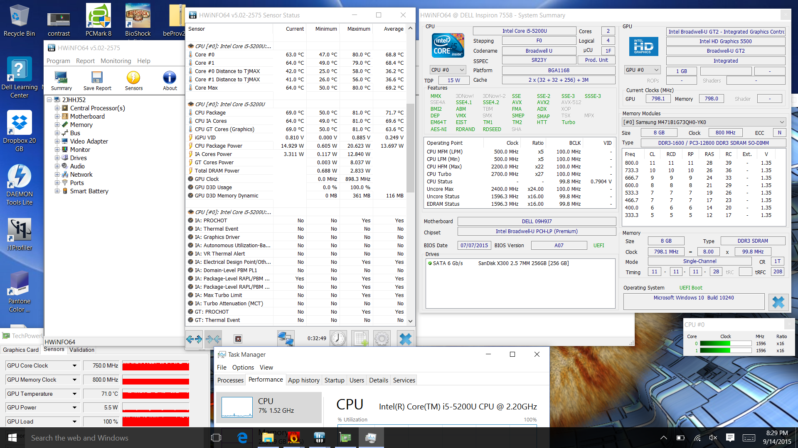The height and width of the screenshot is (448, 798).
Task: Click the Validation tab in GPU-Z
Action: (81, 350)
